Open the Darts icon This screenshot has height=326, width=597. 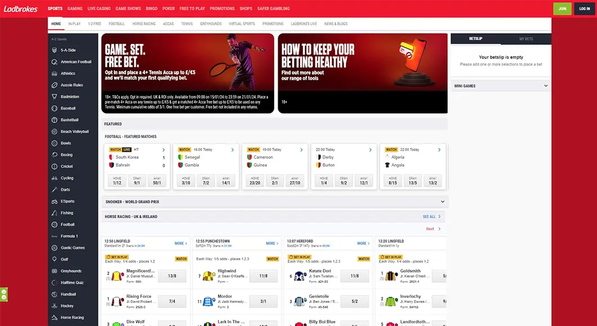55,189
